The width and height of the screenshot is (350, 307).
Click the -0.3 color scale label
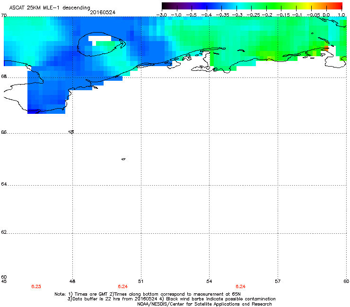click(237, 15)
